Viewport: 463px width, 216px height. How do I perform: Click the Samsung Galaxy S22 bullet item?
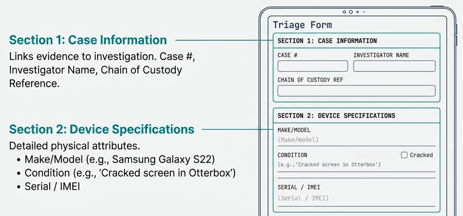(x=120, y=159)
